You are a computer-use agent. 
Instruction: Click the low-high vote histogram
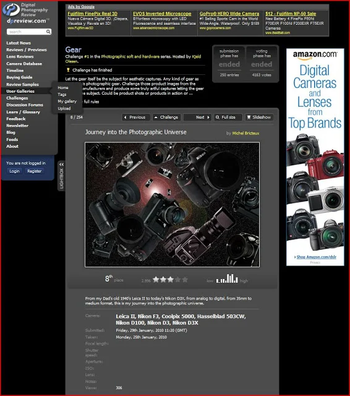pos(226,278)
